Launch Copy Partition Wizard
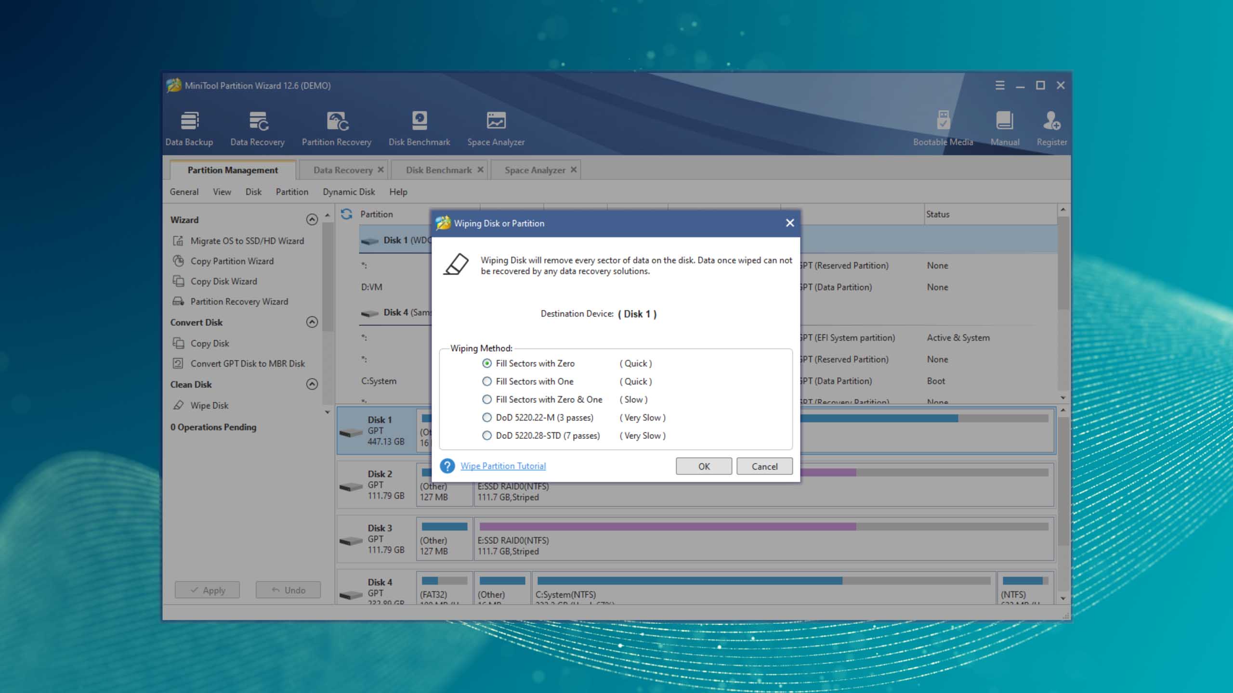Image resolution: width=1233 pixels, height=693 pixels. pyautogui.click(x=223, y=261)
